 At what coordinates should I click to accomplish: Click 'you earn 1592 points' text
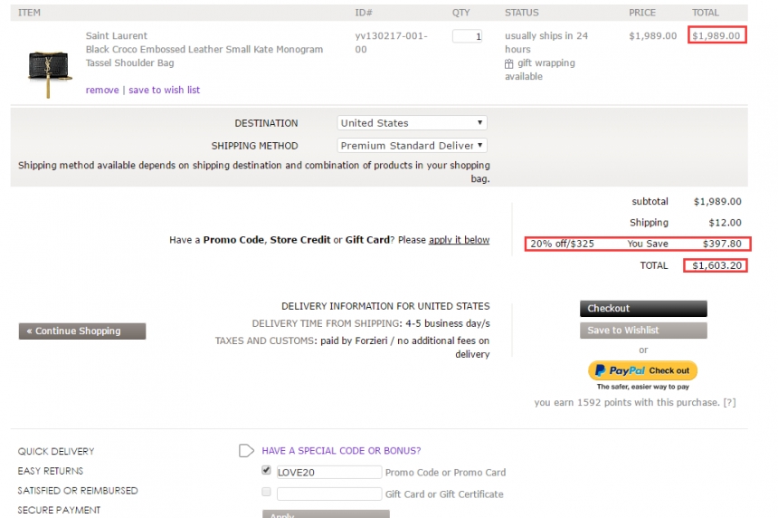tap(627, 402)
